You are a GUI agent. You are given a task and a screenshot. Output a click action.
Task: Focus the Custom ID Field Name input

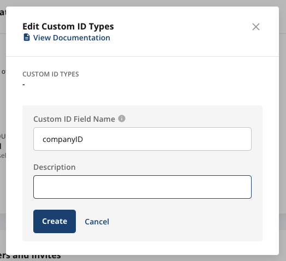pos(142,139)
